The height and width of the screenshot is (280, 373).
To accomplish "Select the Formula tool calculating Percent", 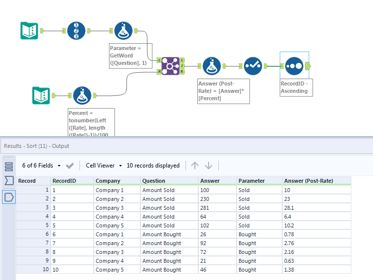I will 82,95.
